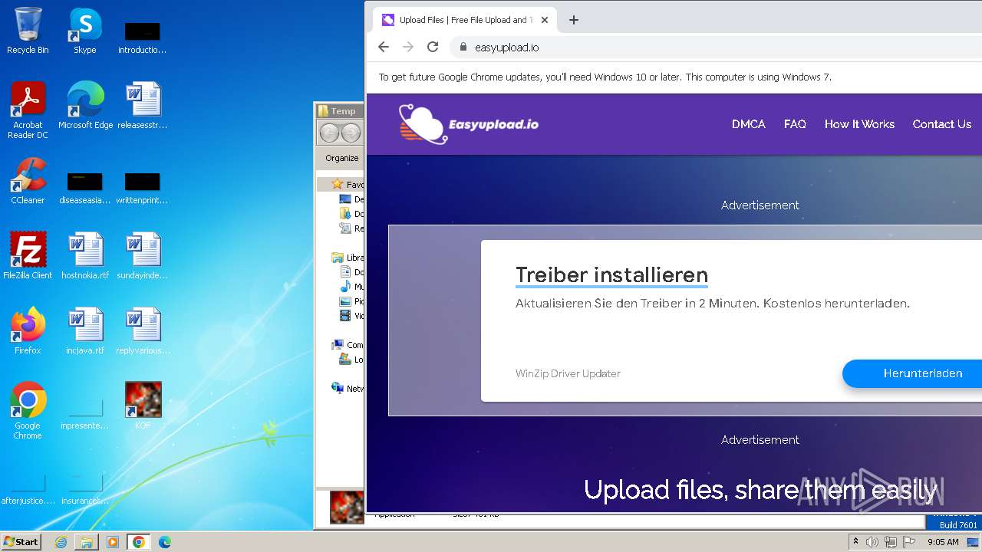Open the DMCA page
Screen dimensions: 982x552
coord(749,124)
